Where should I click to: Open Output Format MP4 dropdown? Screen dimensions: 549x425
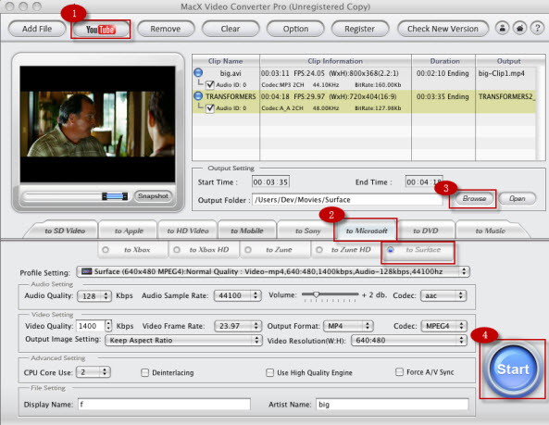click(348, 326)
